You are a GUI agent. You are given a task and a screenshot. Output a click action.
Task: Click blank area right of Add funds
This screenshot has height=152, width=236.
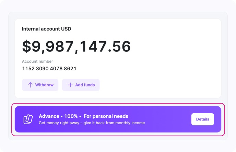[x=158, y=85]
